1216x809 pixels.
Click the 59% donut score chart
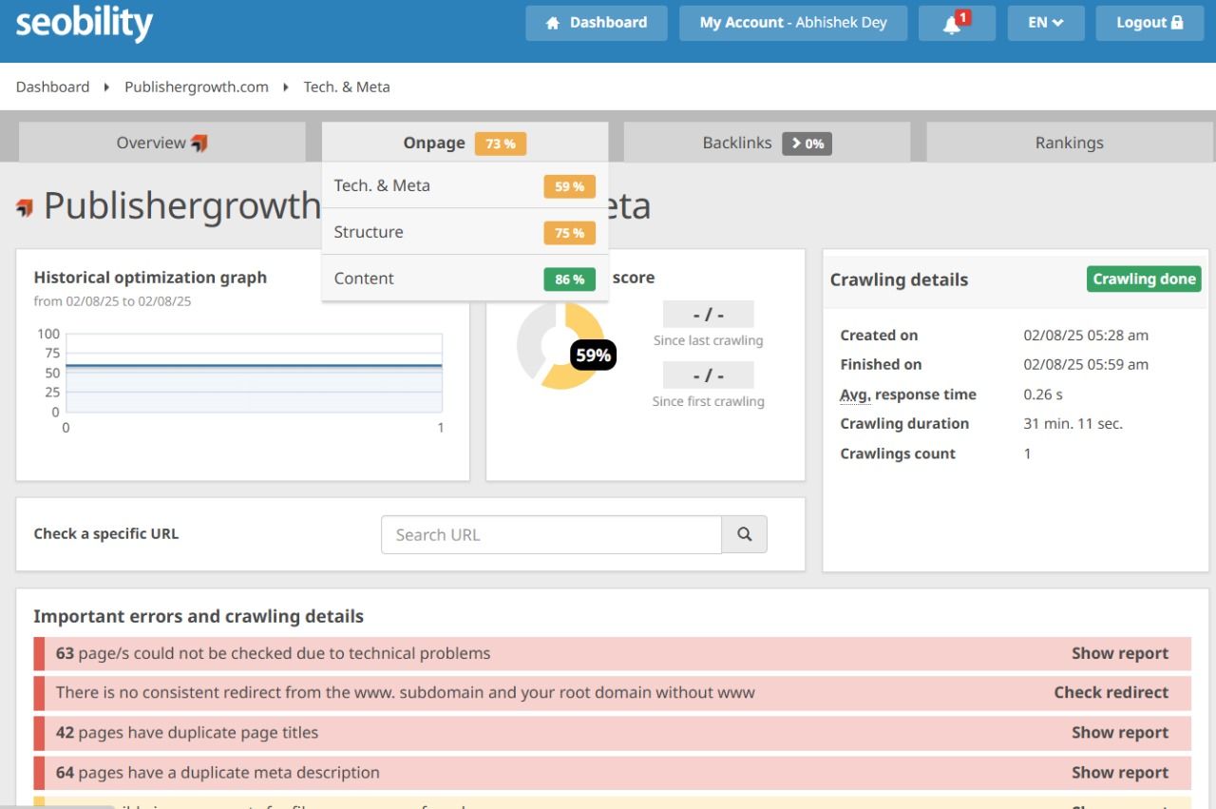pyautogui.click(x=562, y=346)
